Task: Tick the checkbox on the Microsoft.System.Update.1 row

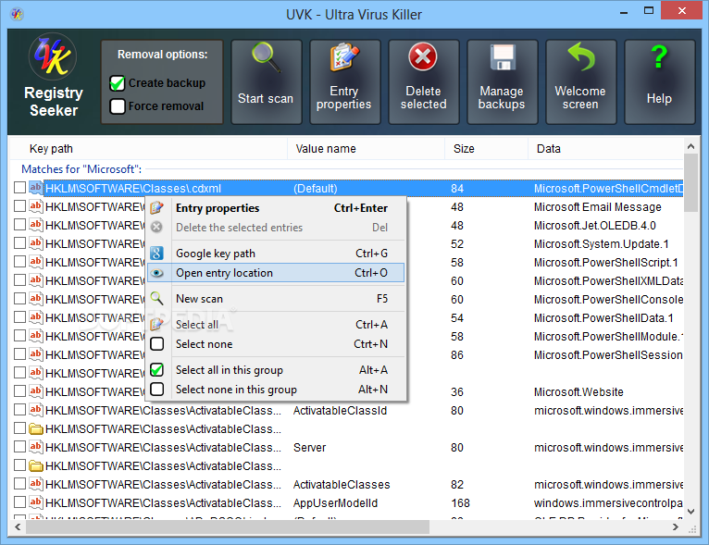Action: tap(19, 243)
